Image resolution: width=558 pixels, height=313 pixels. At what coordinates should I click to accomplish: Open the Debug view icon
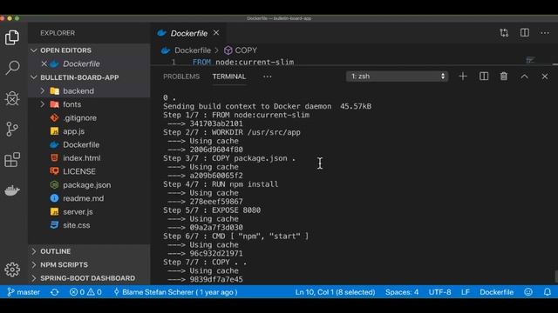coord(12,98)
